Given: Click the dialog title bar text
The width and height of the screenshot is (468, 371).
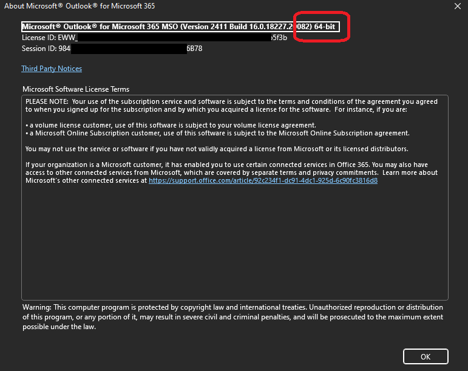Looking at the screenshot, I should click(x=80, y=6).
